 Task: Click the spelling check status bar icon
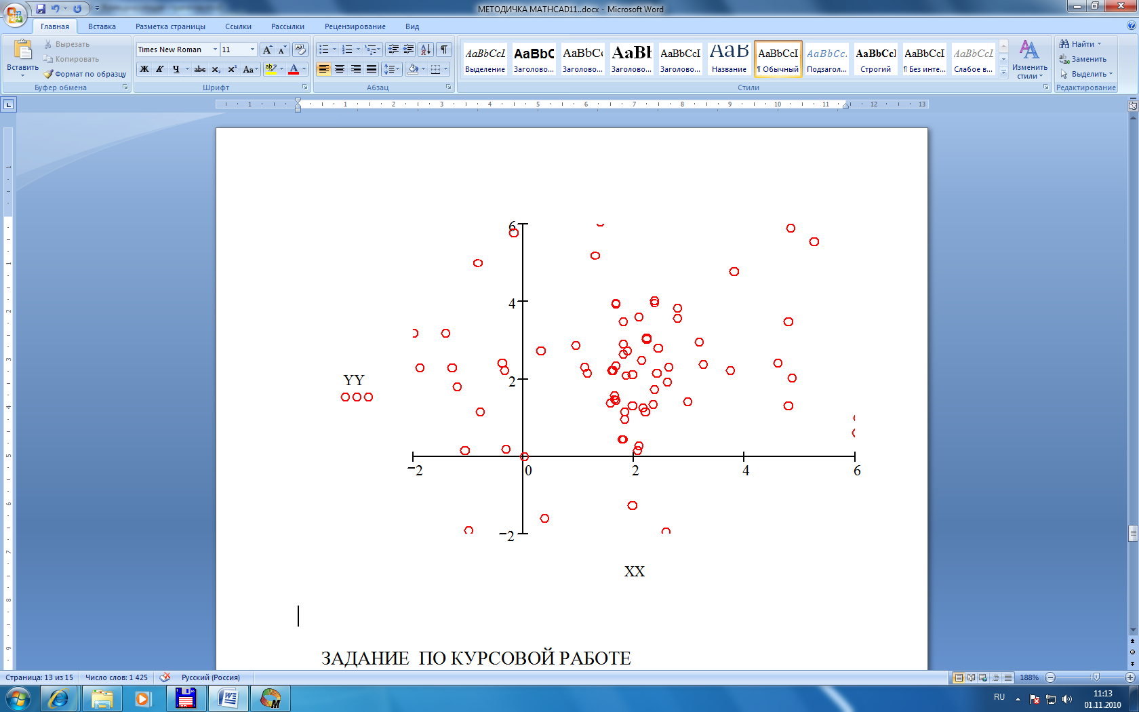pos(165,677)
